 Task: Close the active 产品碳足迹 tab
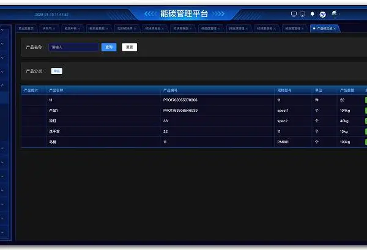pyautogui.click(x=335, y=29)
